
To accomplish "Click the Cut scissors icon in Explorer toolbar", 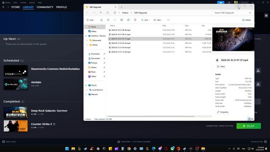I will click(101, 20).
